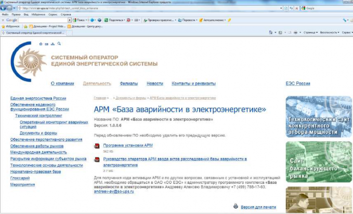353x214 pixels.
Task: Click the PDF icon beside Руководство оператора
Action: pyautogui.click(x=97, y=159)
